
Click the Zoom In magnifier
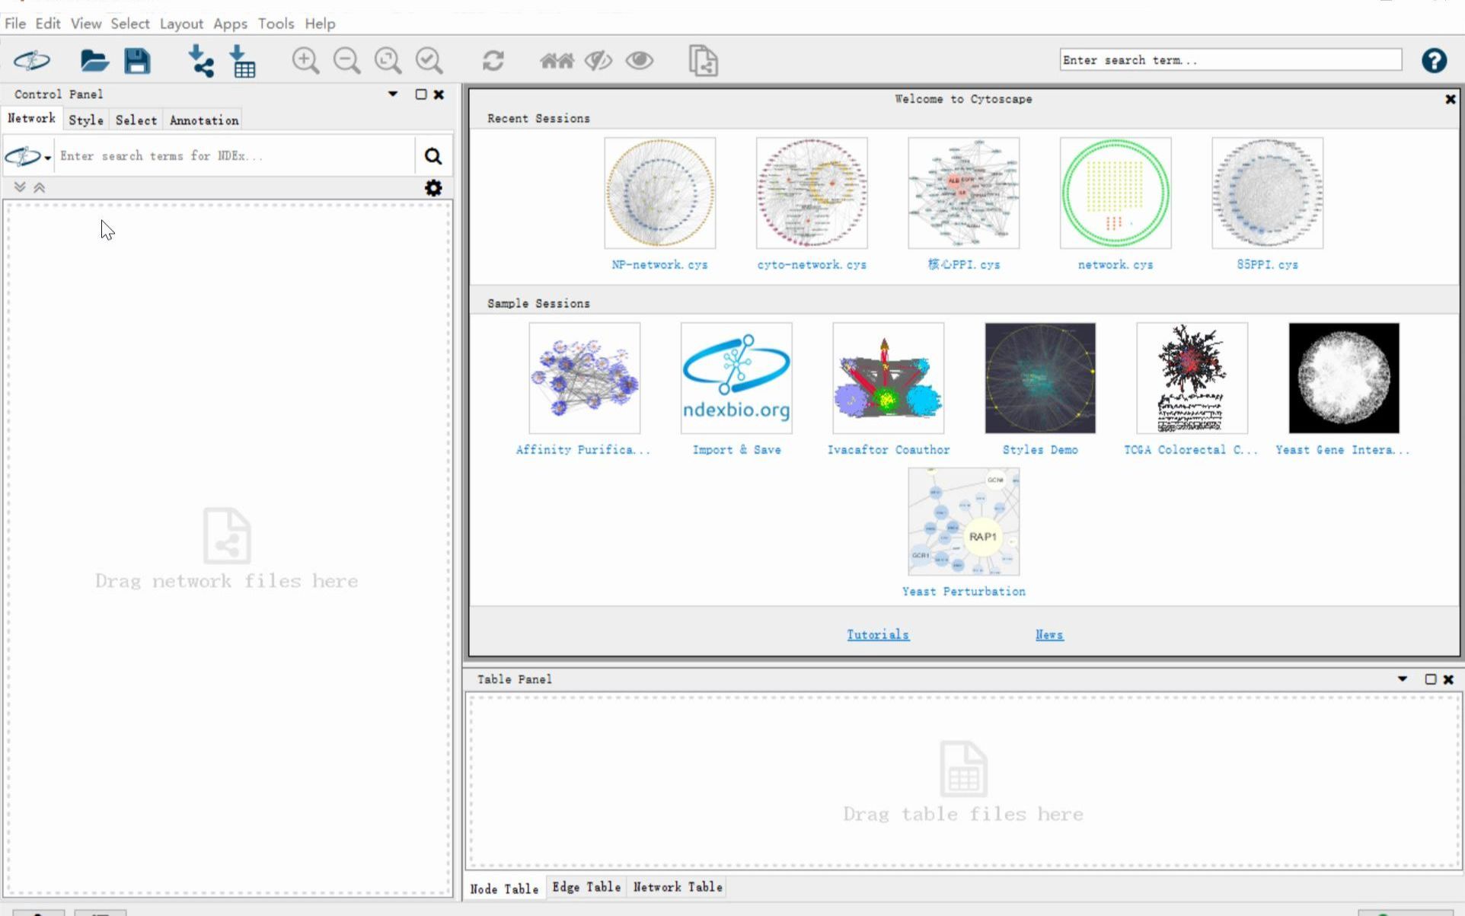click(x=305, y=60)
